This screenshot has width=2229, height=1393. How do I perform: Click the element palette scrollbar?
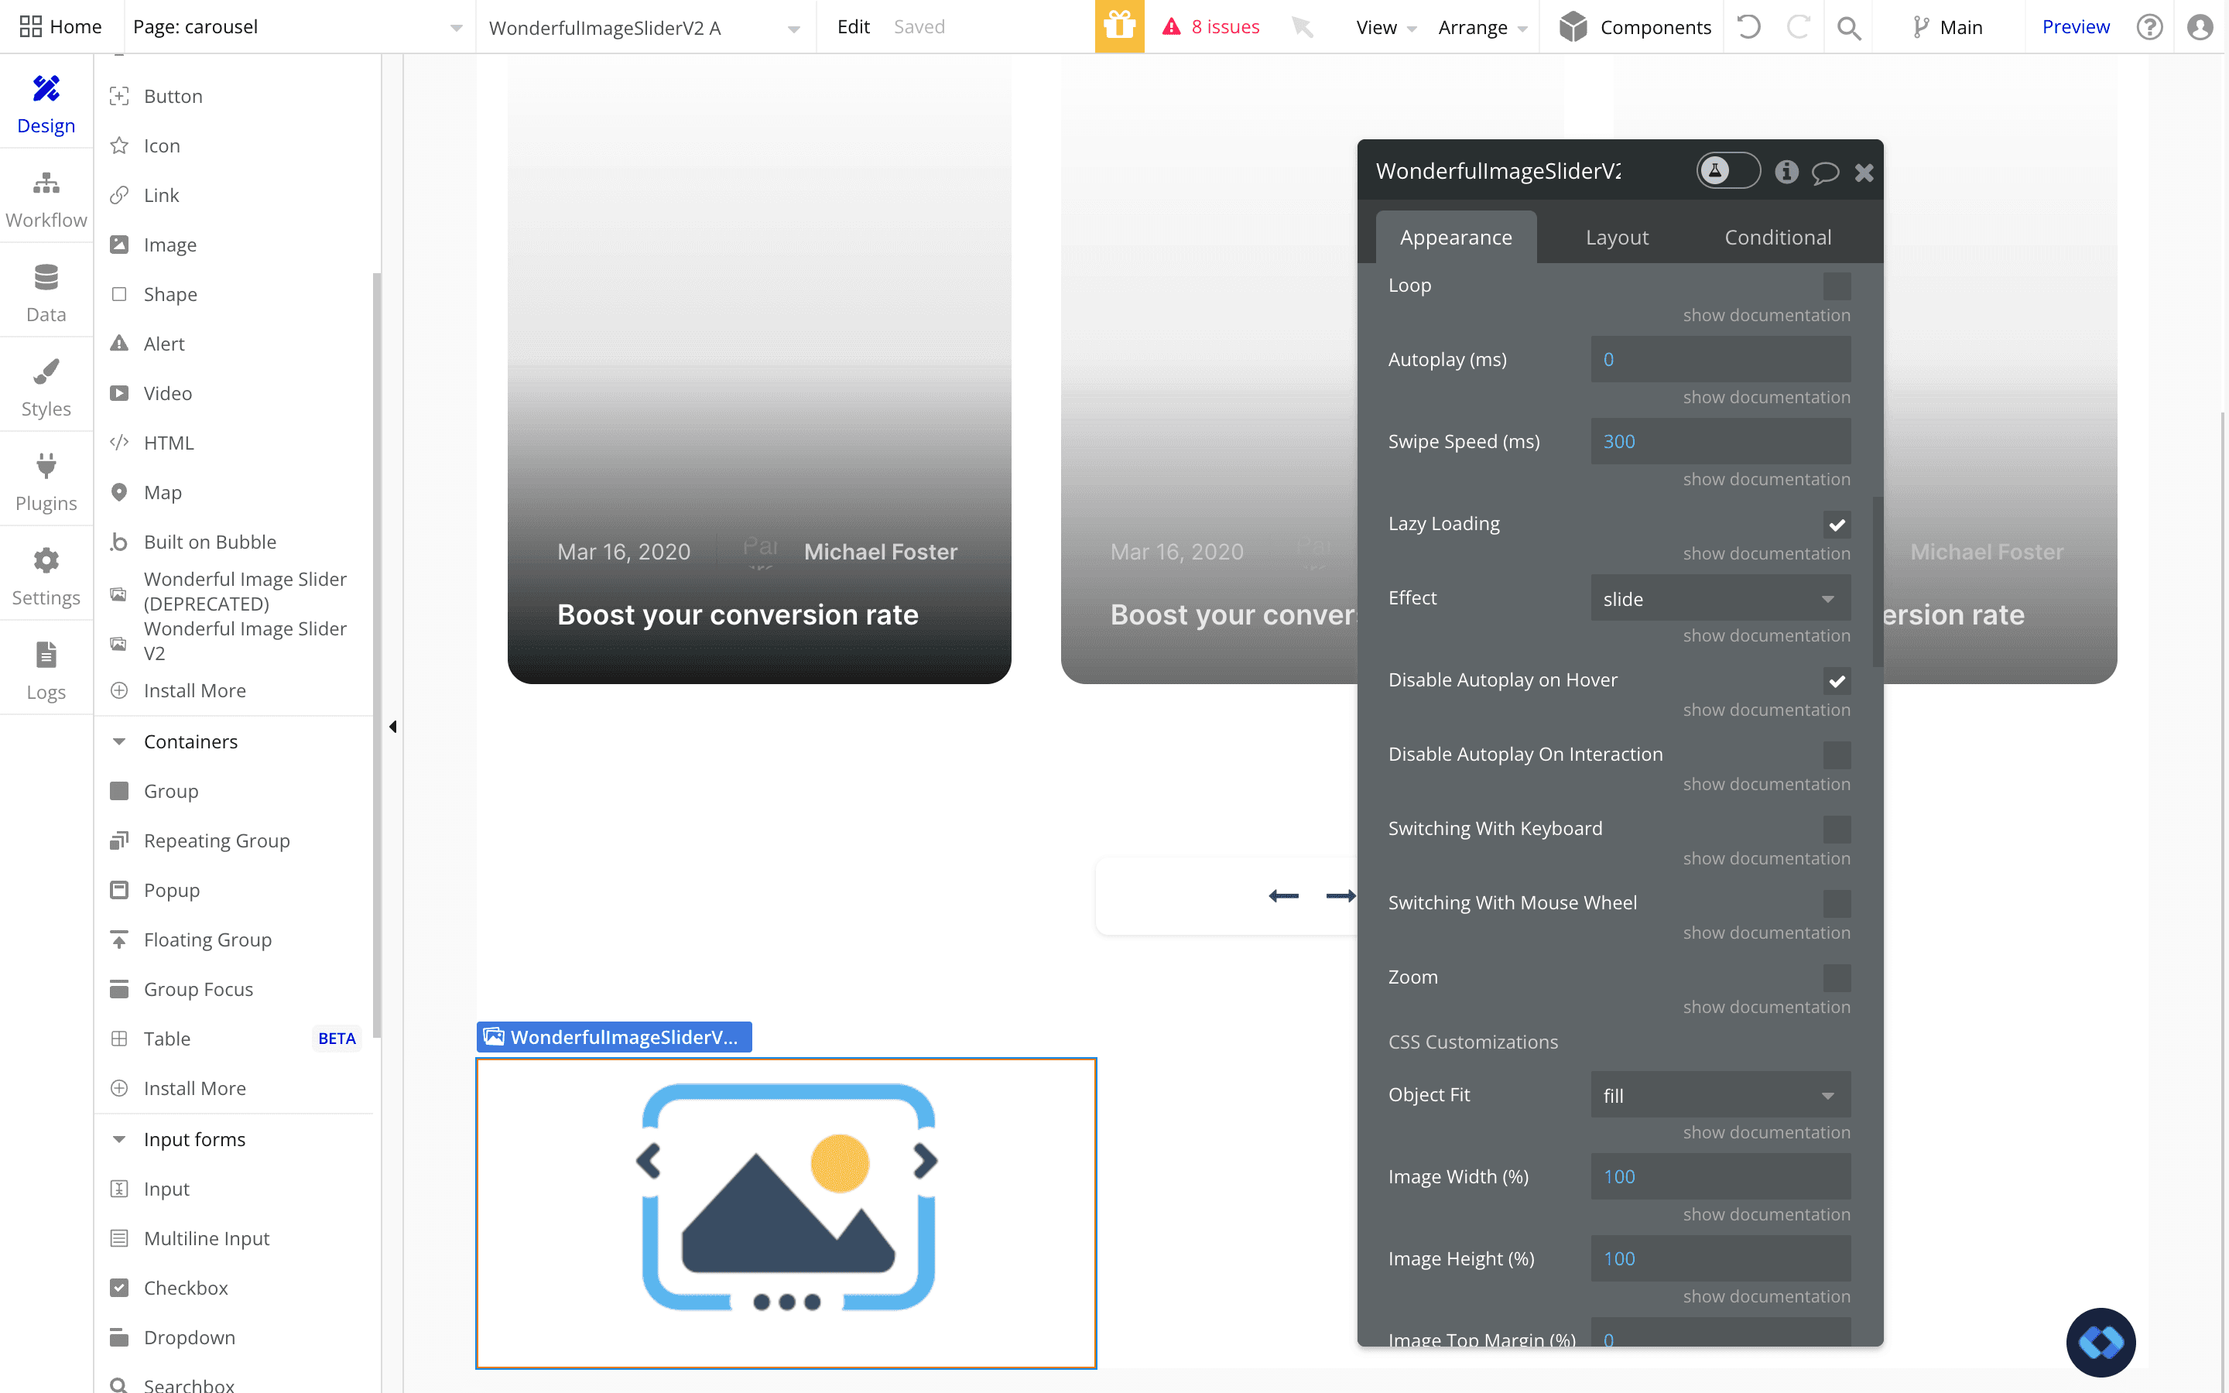(377, 656)
